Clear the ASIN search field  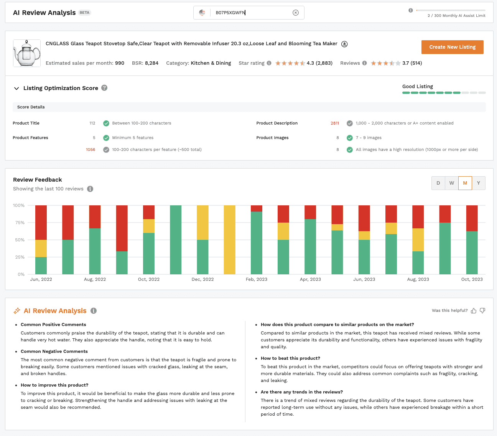point(295,13)
